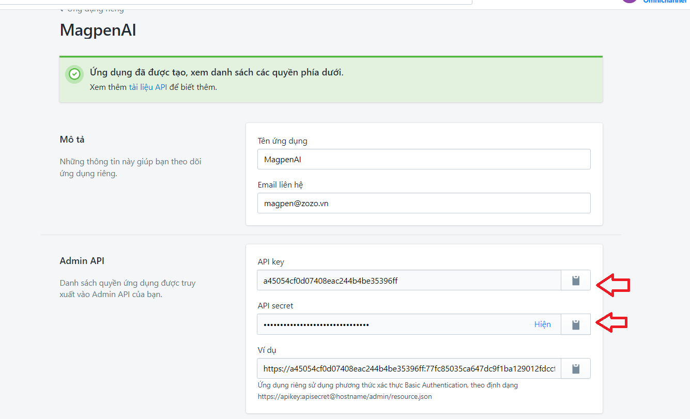Viewport: 690px width, 419px height.
Task: Click the MagpenAI page heading
Action: [98, 30]
